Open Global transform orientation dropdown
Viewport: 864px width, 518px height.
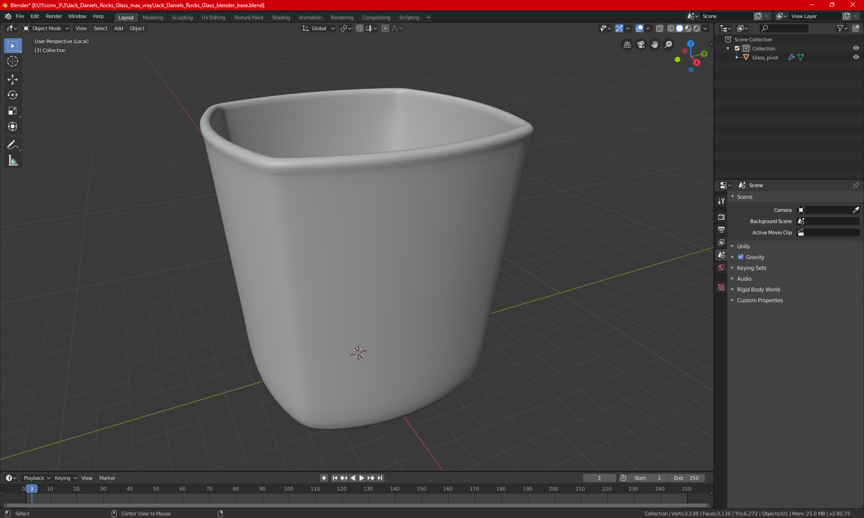[x=319, y=28]
